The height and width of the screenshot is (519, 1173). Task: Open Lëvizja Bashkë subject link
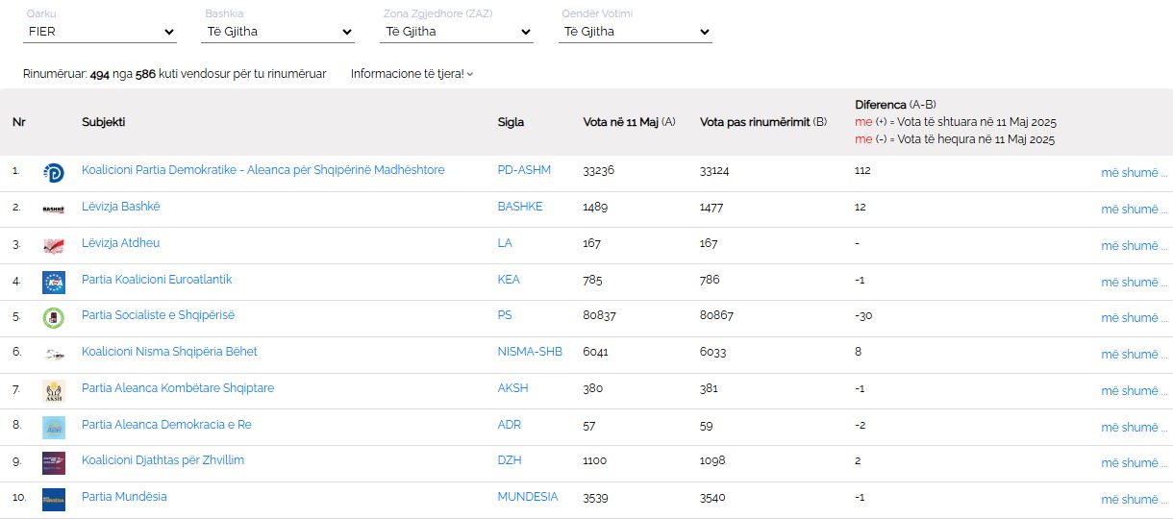(121, 207)
